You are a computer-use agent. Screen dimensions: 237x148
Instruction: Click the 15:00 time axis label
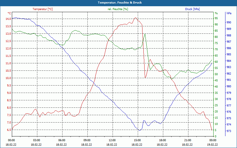click(x=137, y=140)
